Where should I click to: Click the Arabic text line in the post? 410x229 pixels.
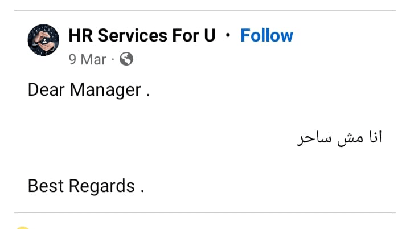click(x=339, y=138)
